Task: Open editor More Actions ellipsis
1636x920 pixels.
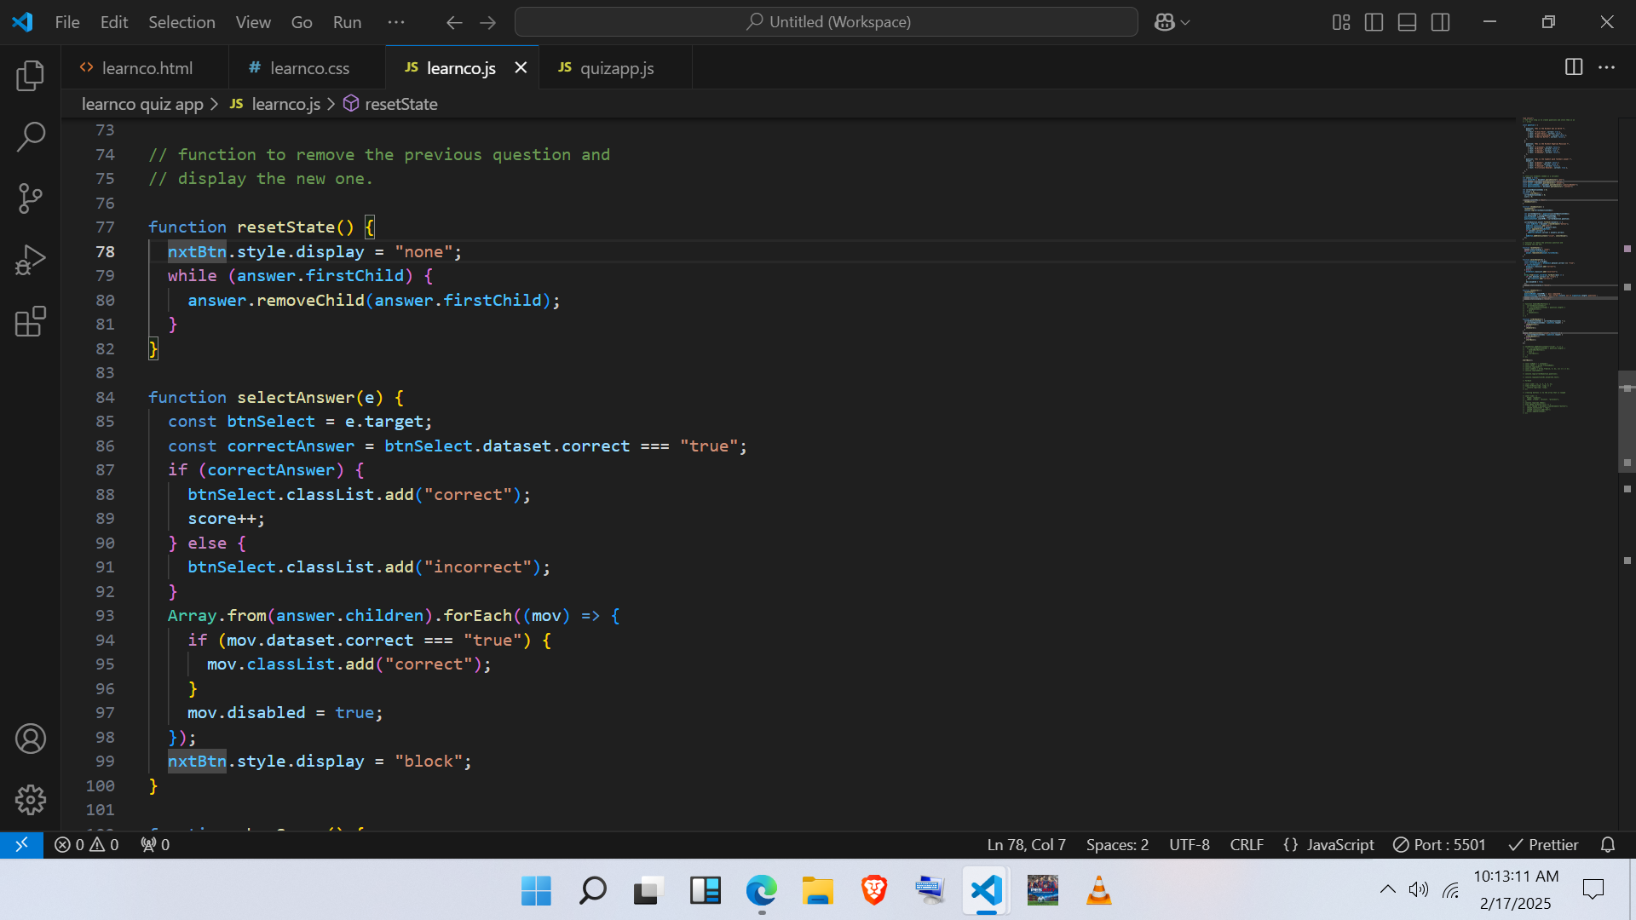Action: (1606, 67)
